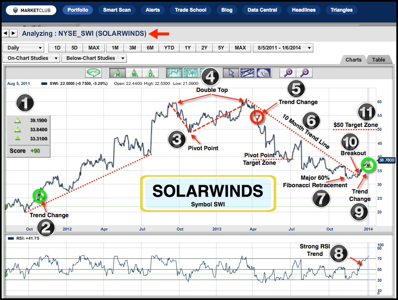Set chart range to 6M
This screenshot has width=398, height=300.
(150, 48)
